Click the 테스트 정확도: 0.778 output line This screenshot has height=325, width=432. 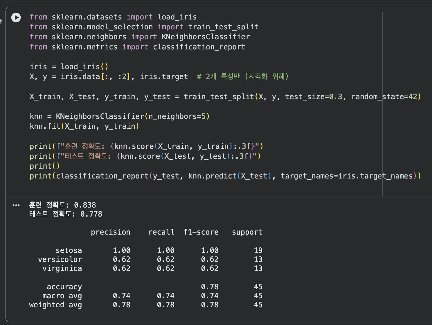click(66, 214)
